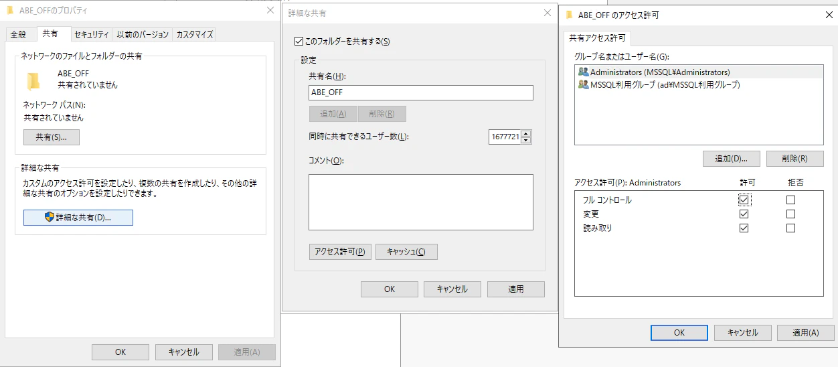Switch to the カスタマイズ tab
This screenshot has width=838, height=367.
pyautogui.click(x=195, y=35)
